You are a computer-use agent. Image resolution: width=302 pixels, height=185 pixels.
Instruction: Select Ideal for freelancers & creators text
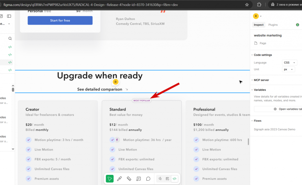(50, 115)
